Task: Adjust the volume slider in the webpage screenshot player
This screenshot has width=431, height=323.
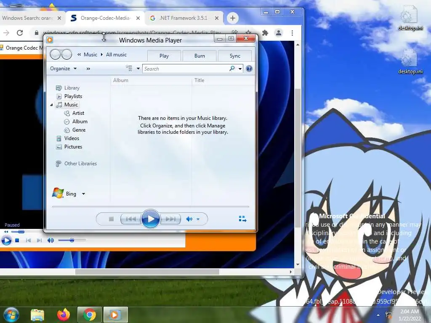Action: [x=72, y=240]
